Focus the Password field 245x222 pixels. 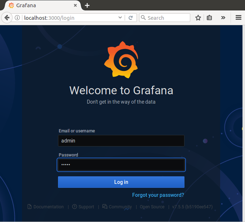click(121, 165)
